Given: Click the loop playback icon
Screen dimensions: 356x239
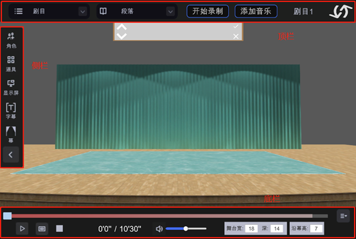Looking at the screenshot, I should [x=42, y=229].
